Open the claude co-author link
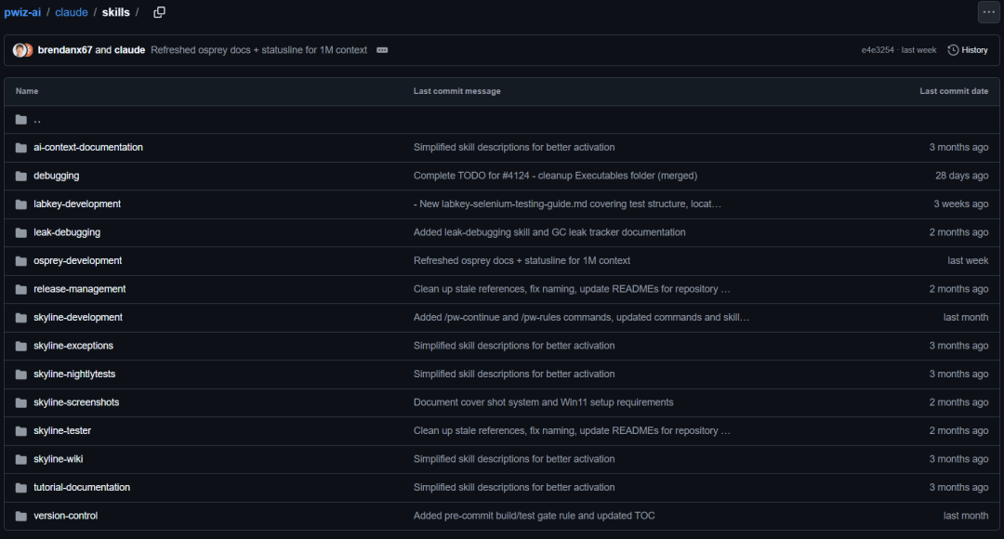Viewport: 1004px width, 539px height. click(x=129, y=50)
